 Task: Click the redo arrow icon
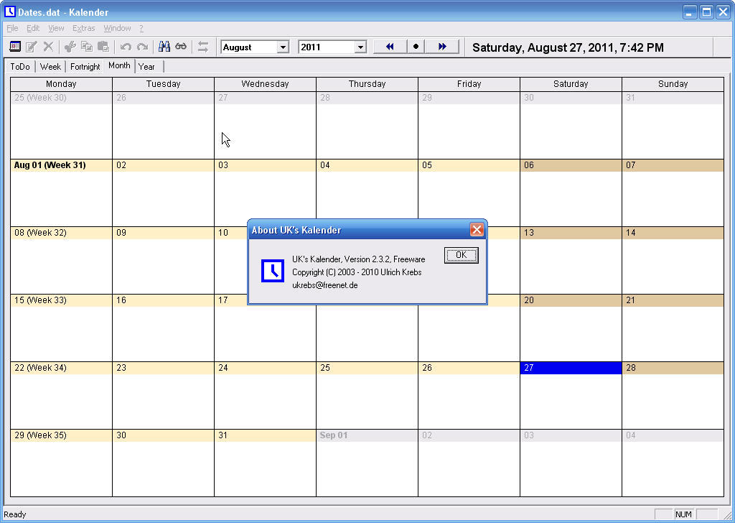pyautogui.click(x=142, y=47)
